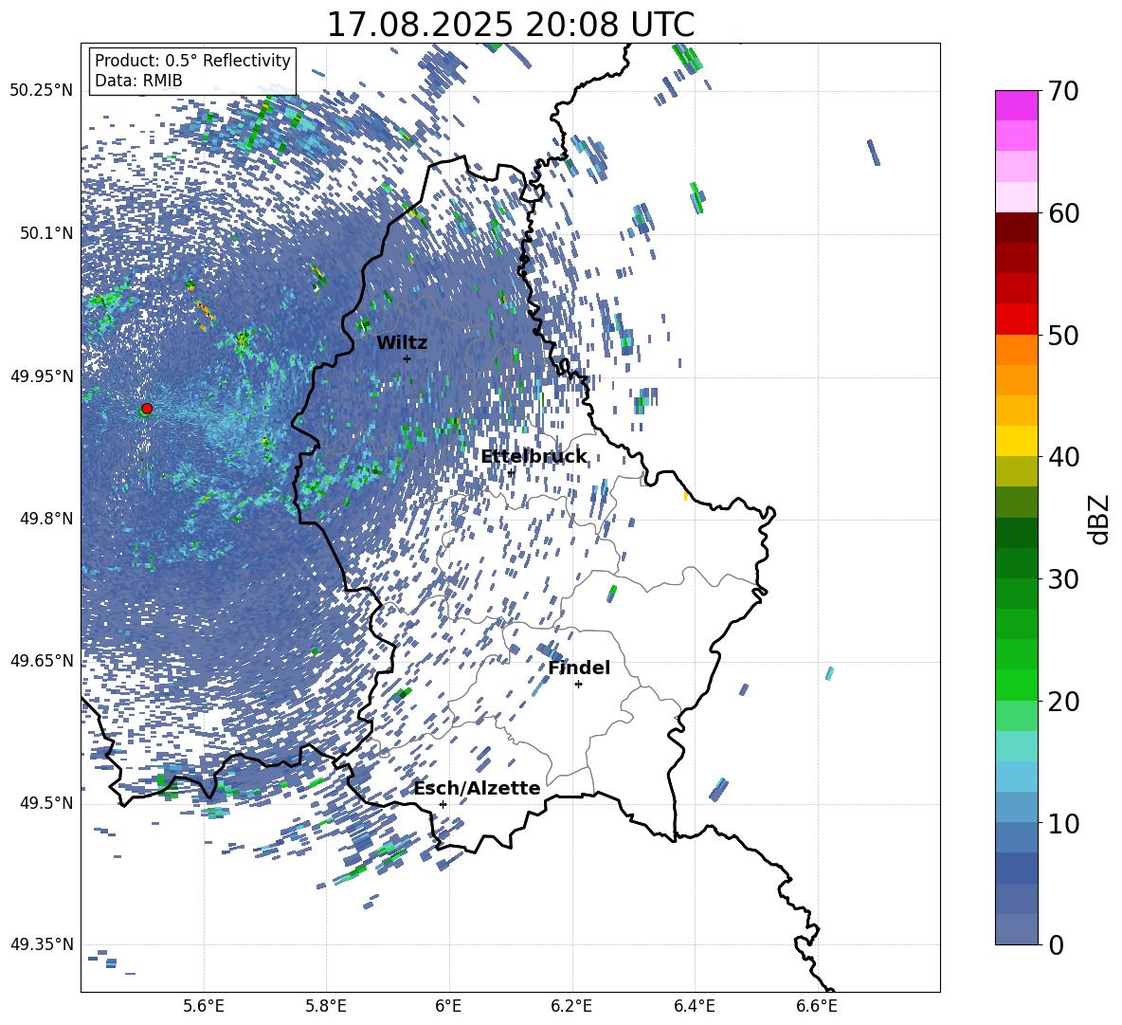Image resolution: width=1122 pixels, height=1025 pixels.
Task: Click the 50.1°N latitude label
Action: 45,233
